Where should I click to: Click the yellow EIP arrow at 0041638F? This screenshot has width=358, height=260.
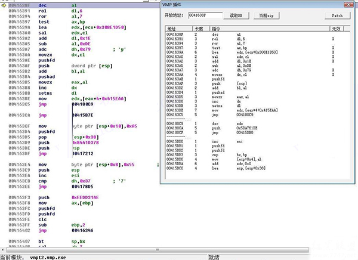click(4, 5)
